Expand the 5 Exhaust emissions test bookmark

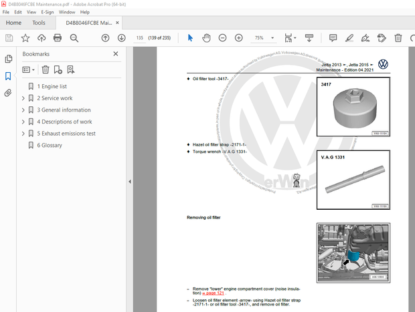(x=23, y=134)
